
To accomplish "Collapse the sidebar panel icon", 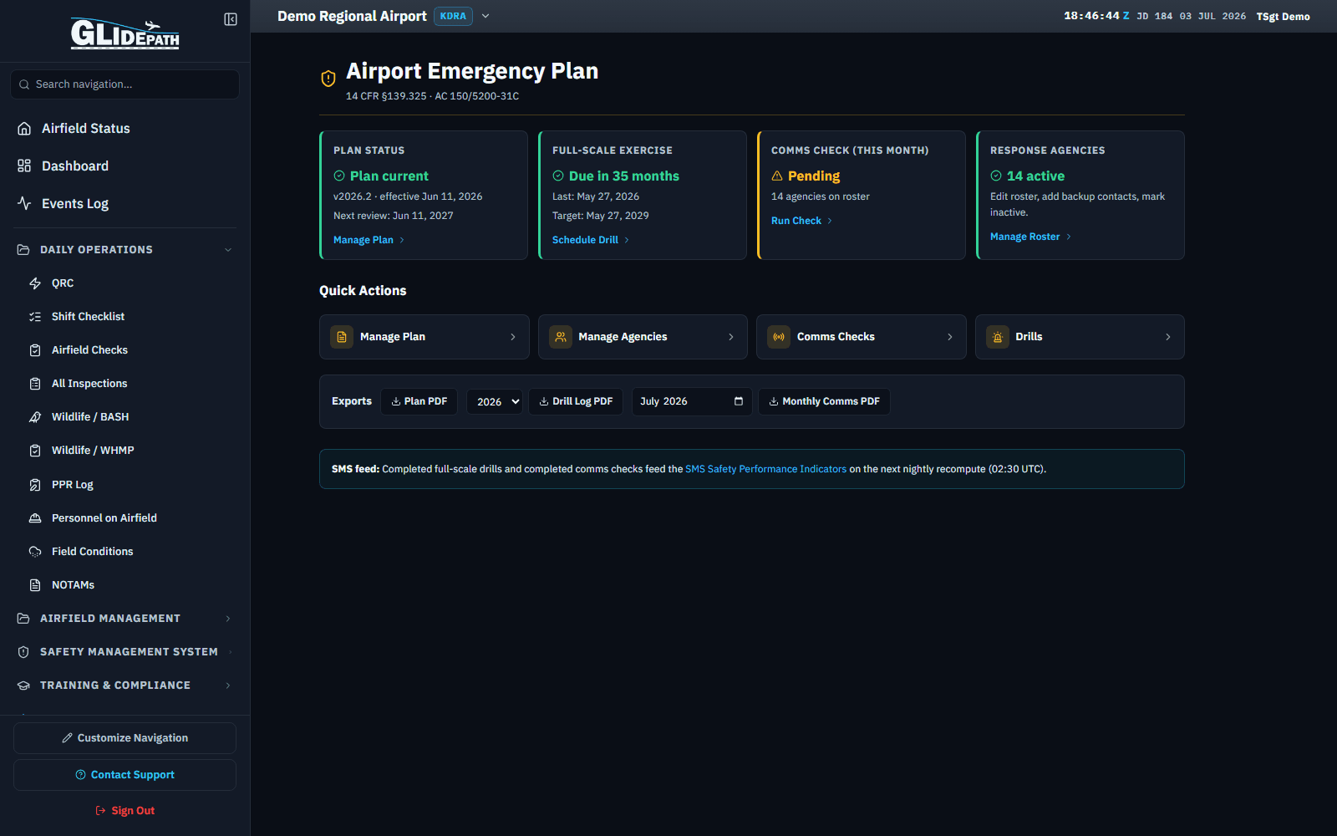I will (231, 19).
